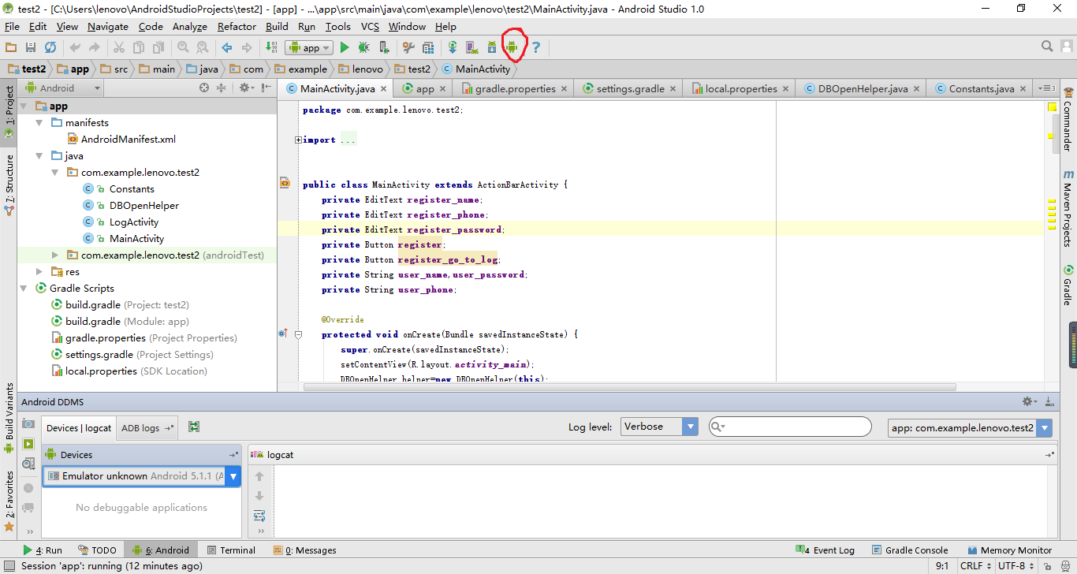Navigate Back with the left arrow icon
Screen dimensions: 1077x574
[x=227, y=47]
